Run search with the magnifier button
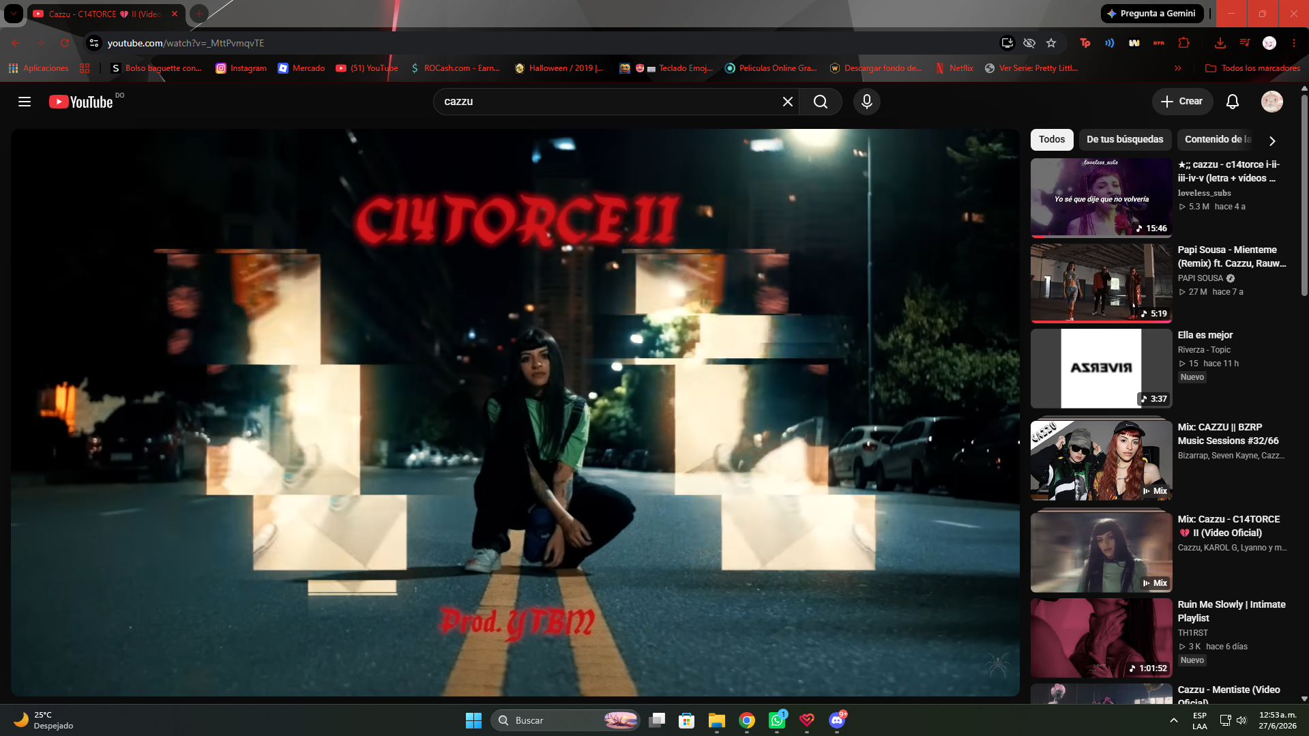The height and width of the screenshot is (736, 1309). click(x=821, y=102)
